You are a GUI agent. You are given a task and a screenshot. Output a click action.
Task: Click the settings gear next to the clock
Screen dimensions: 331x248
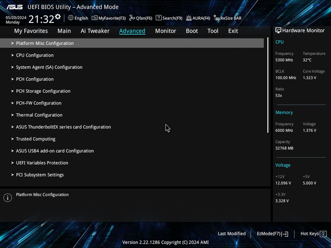click(x=58, y=17)
